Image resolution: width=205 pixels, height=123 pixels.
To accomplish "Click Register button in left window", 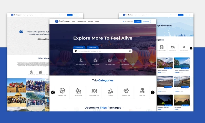I will [76, 15].
